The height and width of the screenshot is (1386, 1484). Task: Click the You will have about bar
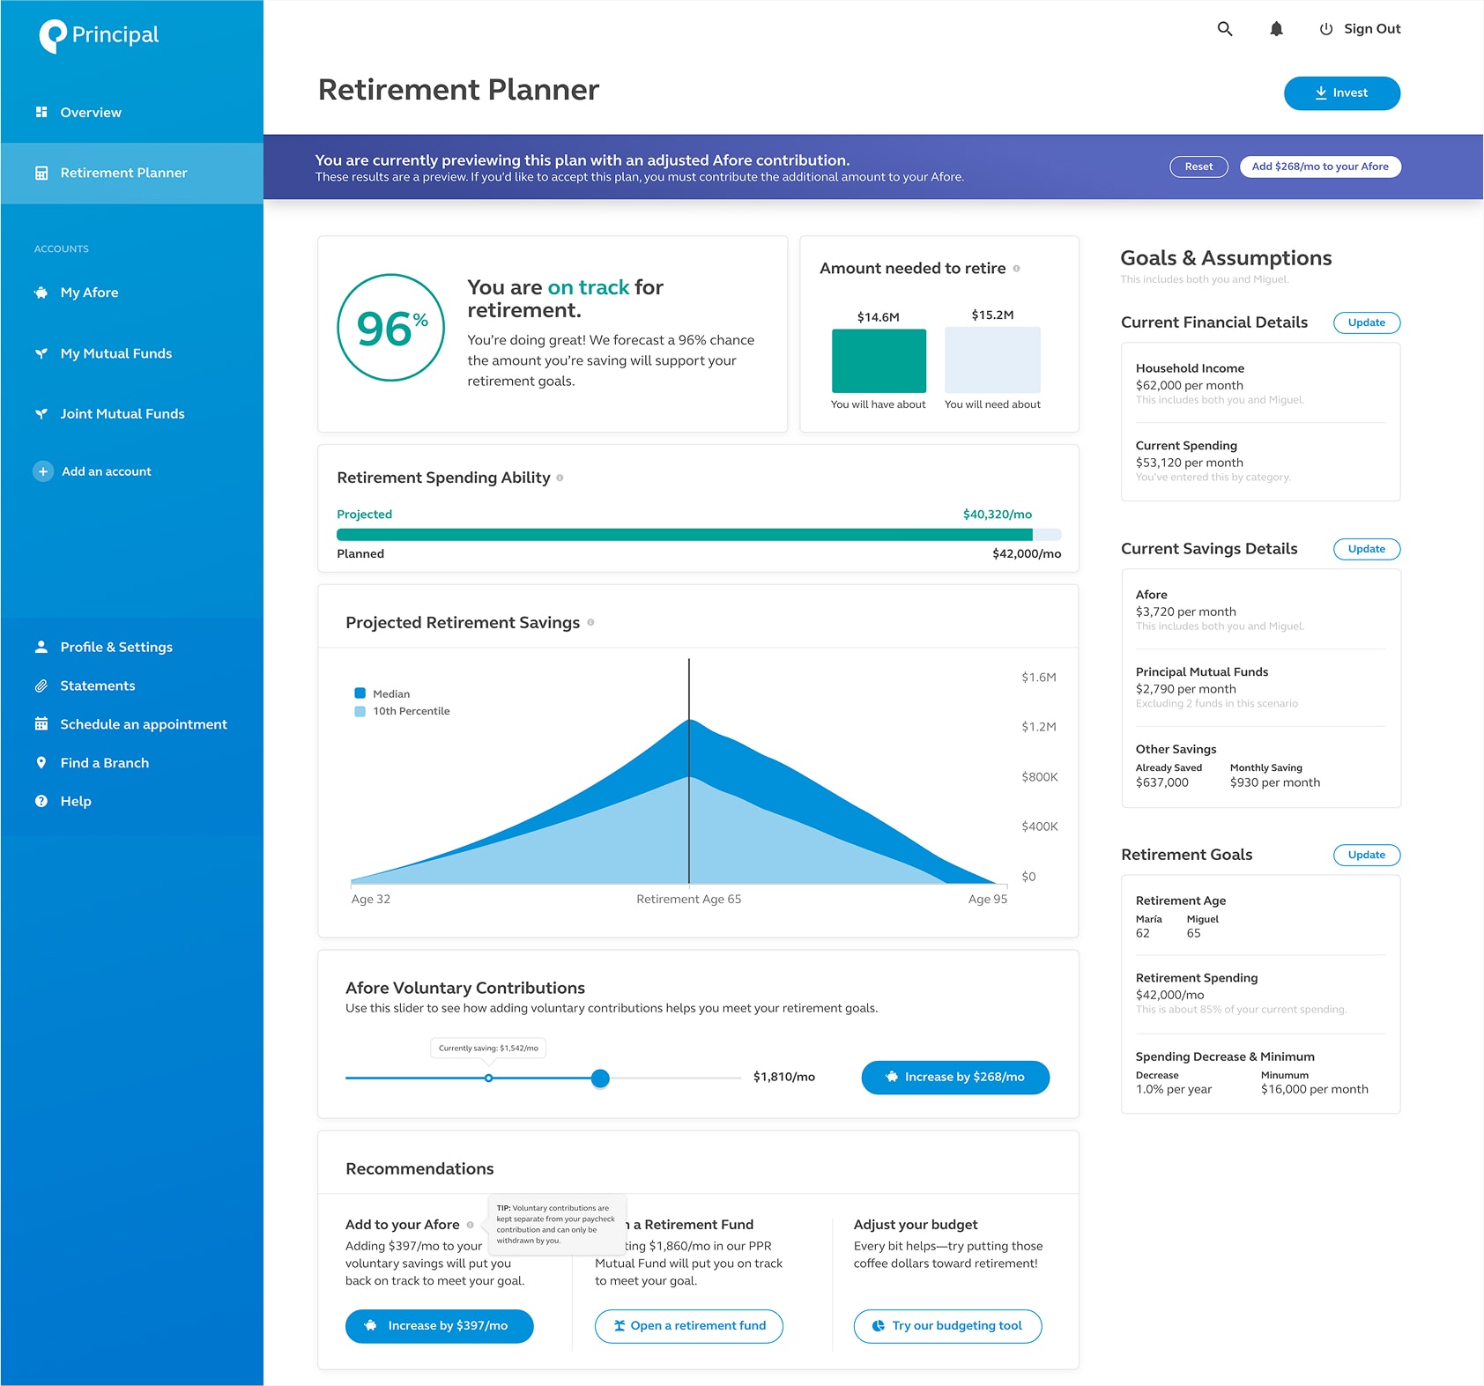coord(878,360)
